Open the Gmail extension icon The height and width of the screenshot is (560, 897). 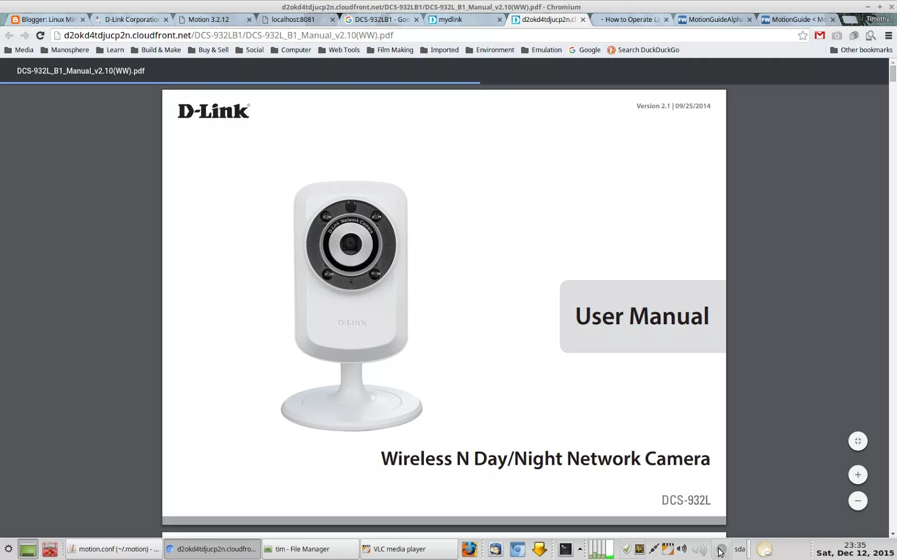coord(820,35)
